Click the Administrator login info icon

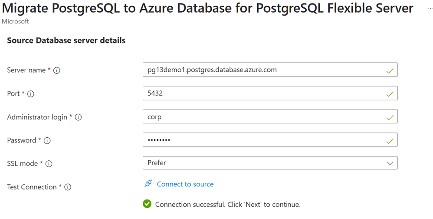click(x=79, y=117)
